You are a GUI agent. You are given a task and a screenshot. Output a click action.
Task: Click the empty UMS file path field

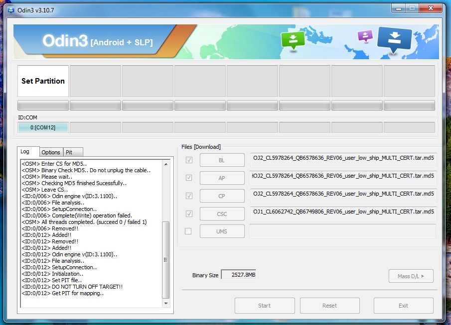342,231
